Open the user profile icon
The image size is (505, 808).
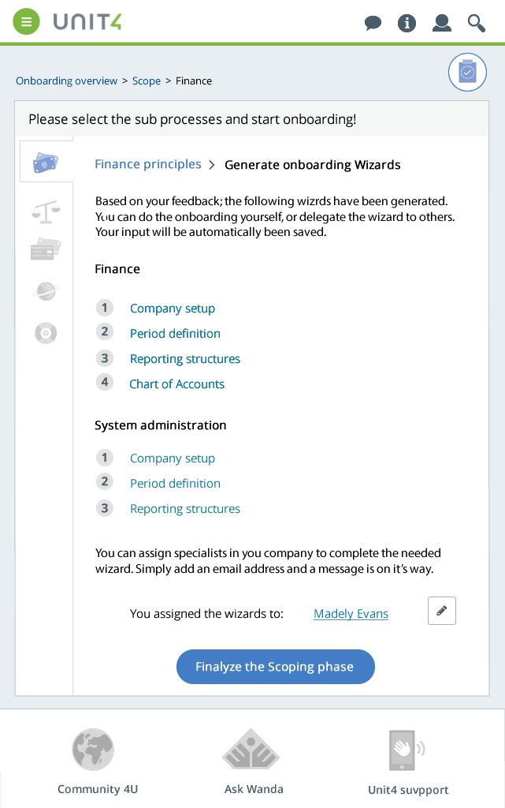pyautogui.click(x=442, y=23)
